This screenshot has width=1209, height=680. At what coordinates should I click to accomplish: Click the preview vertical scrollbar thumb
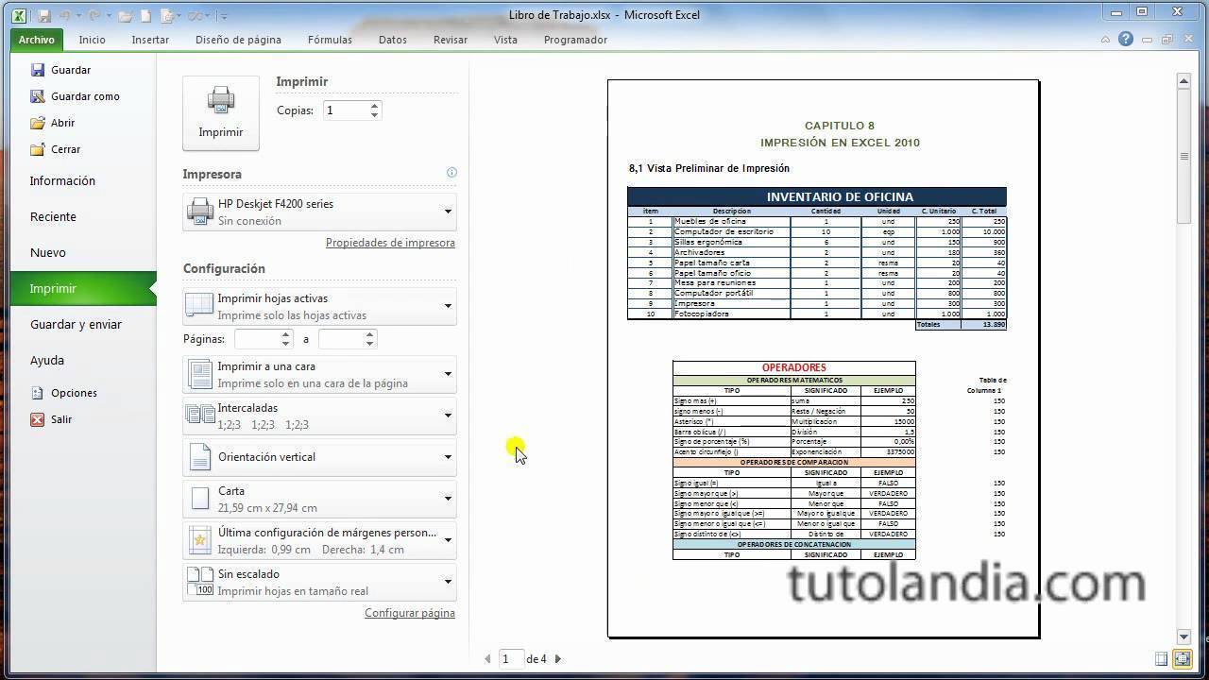click(x=1183, y=157)
